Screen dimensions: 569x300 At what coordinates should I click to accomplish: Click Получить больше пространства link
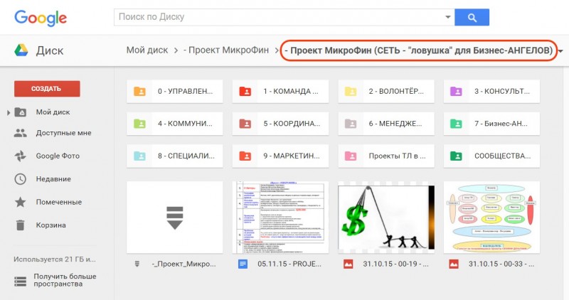(x=65, y=281)
